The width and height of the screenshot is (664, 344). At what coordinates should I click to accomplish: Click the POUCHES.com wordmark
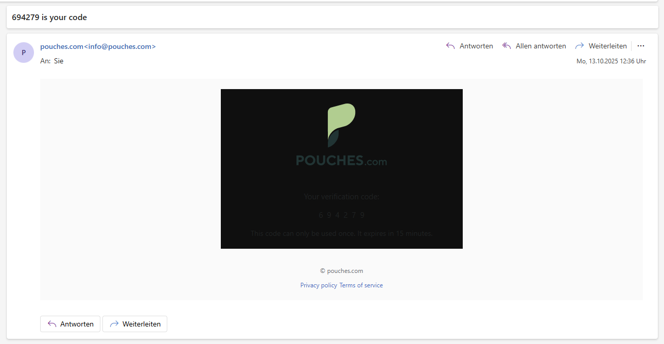click(341, 161)
